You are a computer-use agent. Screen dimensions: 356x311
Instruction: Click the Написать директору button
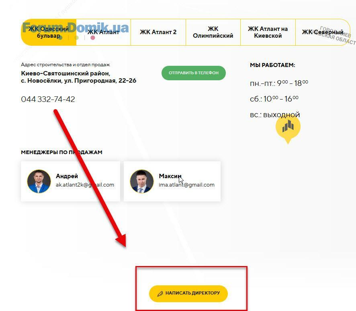188,294
